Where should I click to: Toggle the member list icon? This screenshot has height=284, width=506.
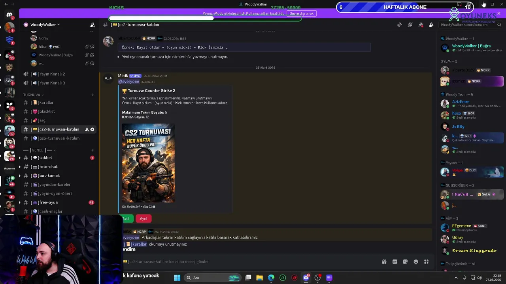click(431, 25)
